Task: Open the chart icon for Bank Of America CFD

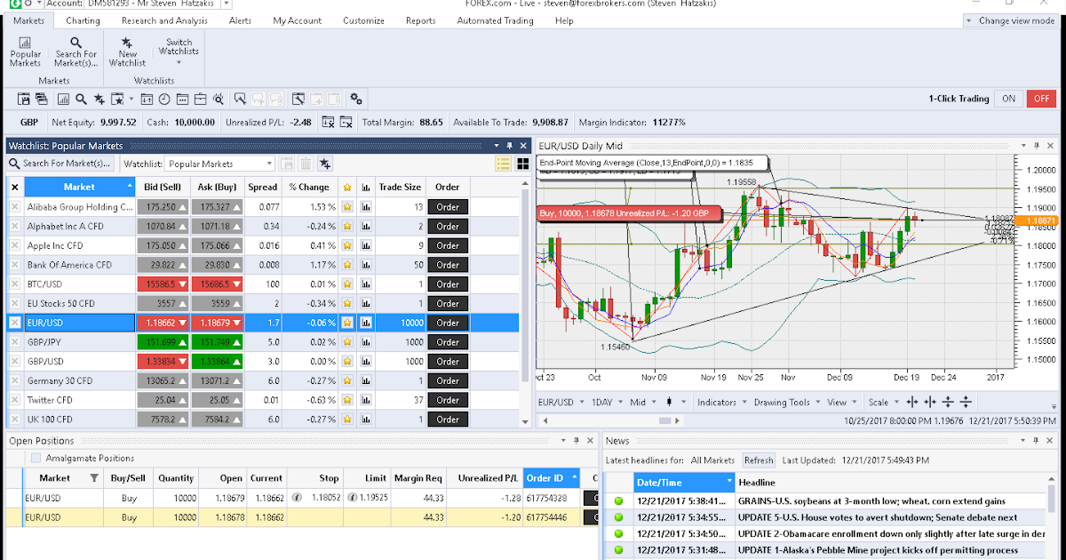Action: click(x=365, y=265)
